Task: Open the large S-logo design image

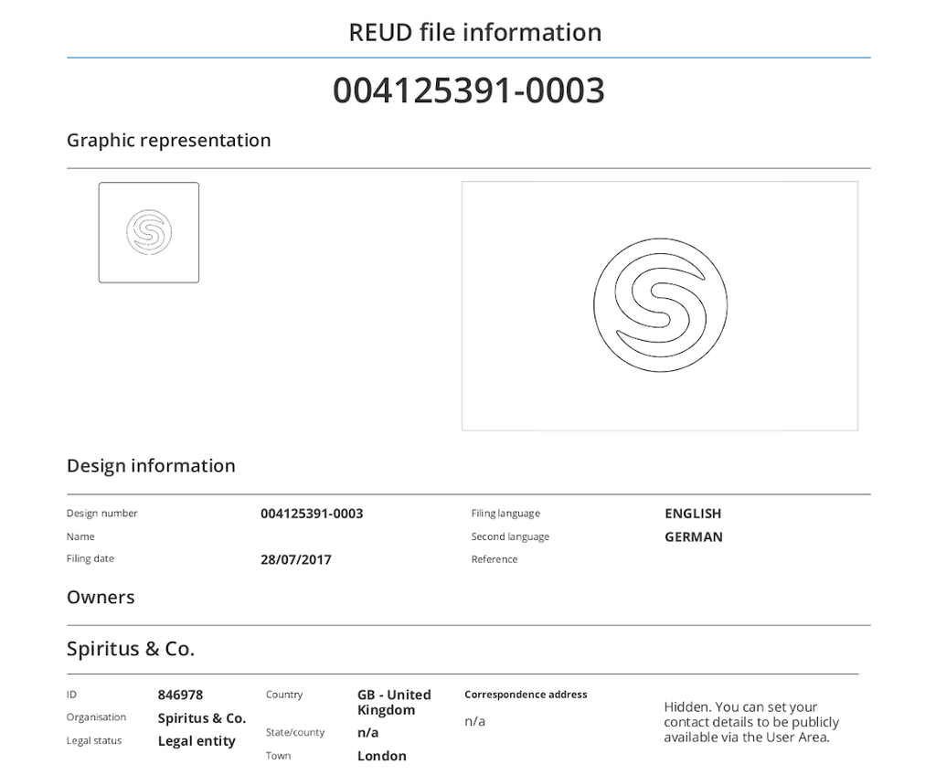Action: tap(659, 305)
